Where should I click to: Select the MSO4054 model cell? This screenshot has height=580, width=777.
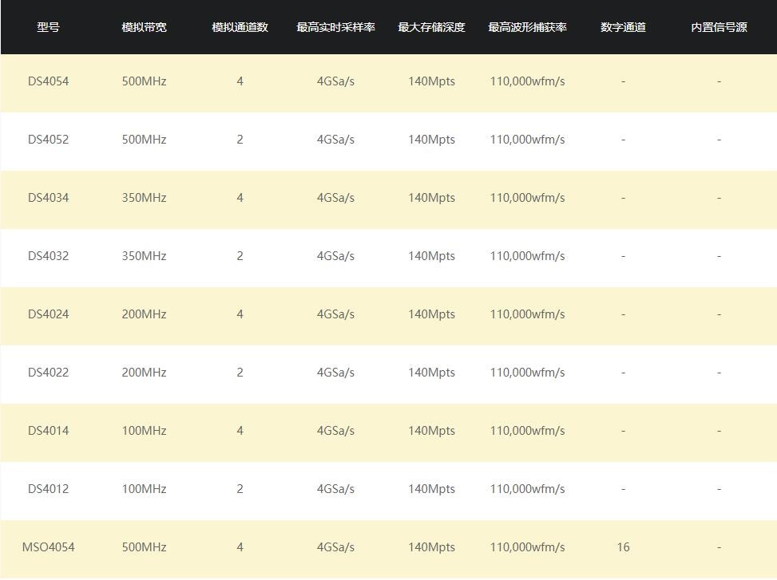click(x=48, y=547)
